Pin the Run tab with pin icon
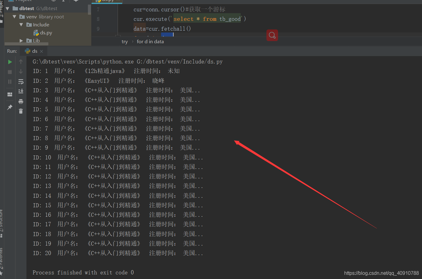Screen dimensions: 422x279 point(10,107)
